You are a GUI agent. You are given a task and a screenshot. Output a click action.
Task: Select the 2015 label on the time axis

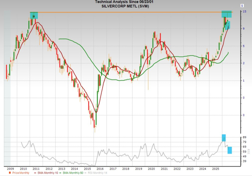pyautogui.click(x=87, y=169)
